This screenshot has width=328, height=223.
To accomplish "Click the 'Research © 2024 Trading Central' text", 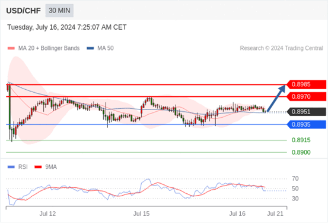I will click(x=281, y=48).
